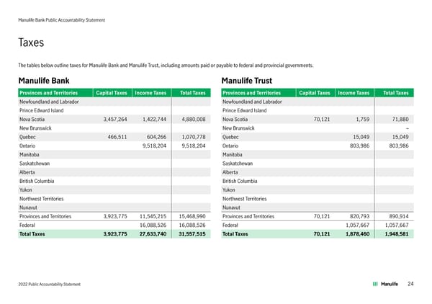Click Income Taxes header in Manulife Trust table
The width and height of the screenshot is (432, 304).
pyautogui.click(x=354, y=92)
